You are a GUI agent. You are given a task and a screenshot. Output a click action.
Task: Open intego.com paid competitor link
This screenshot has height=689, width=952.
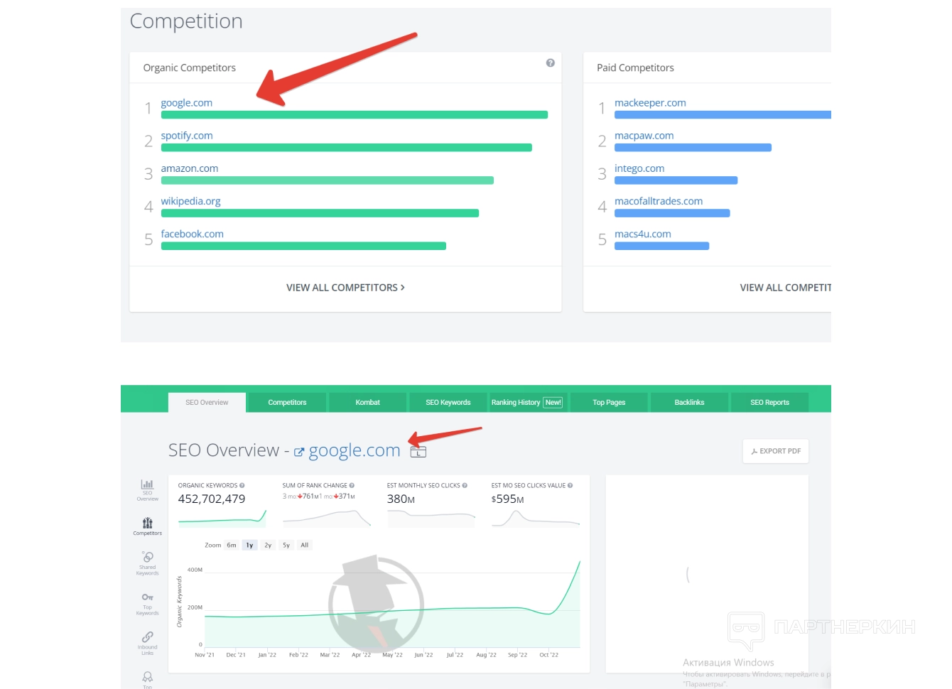pyautogui.click(x=639, y=168)
